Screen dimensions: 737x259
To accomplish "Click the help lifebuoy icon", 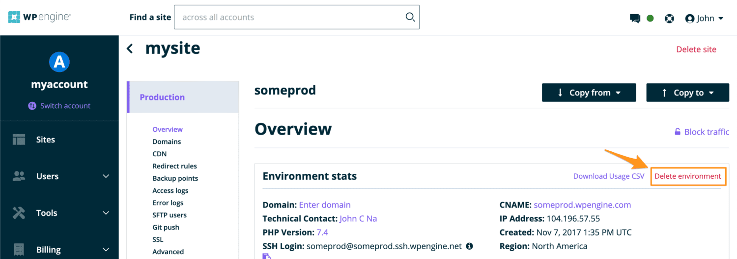I will click(x=669, y=19).
